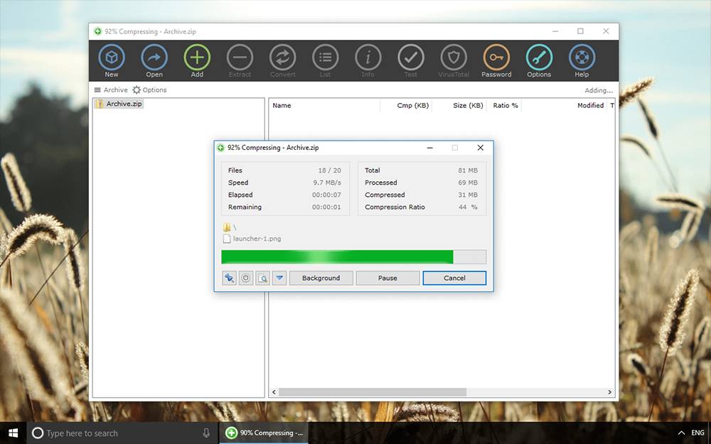Expand the blue triangle dropdown in dialog
The image size is (711, 444).
point(279,278)
